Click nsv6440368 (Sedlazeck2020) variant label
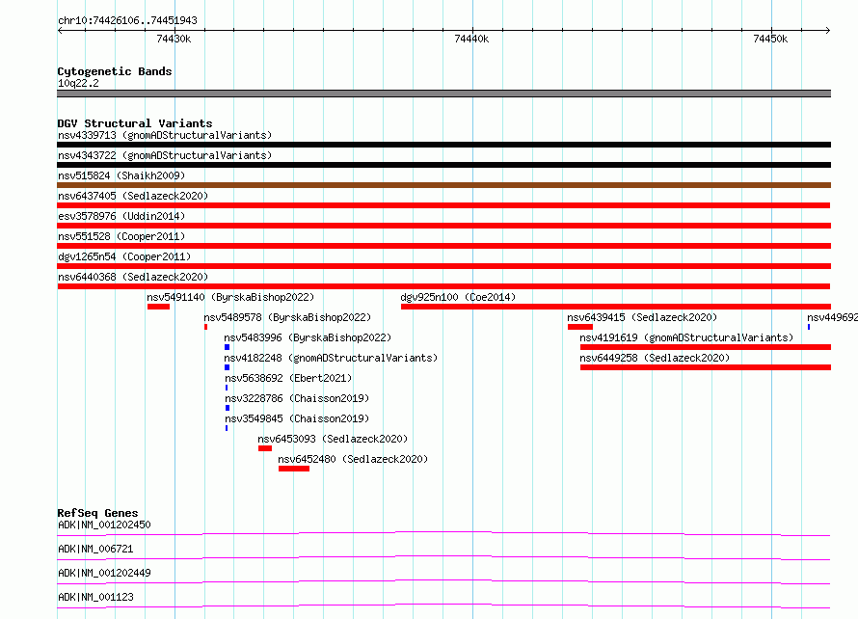 (133, 277)
